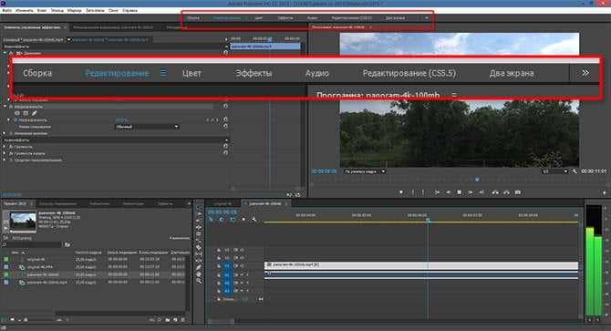Solo audio track A2
611x331 pixels.
248,283
